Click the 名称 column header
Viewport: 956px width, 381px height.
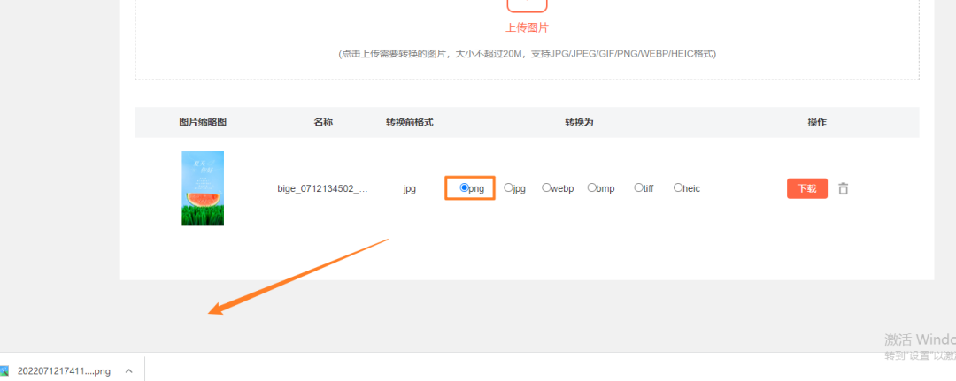(323, 122)
